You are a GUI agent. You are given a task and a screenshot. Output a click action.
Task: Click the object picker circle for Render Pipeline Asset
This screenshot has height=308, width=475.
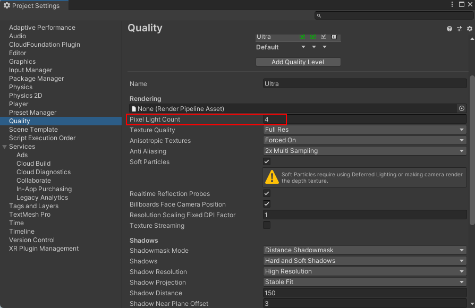pyautogui.click(x=462, y=108)
